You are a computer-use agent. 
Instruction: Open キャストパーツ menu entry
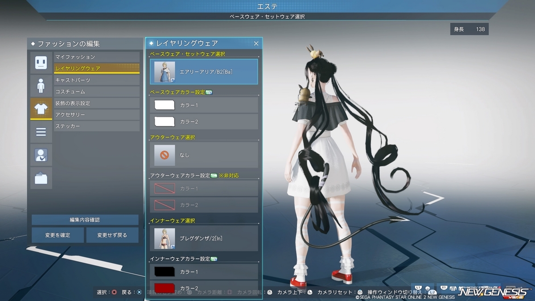(x=97, y=80)
